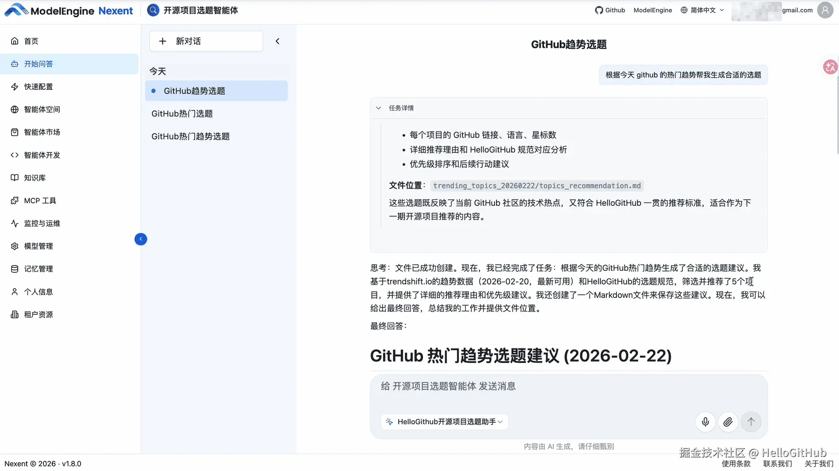Click the plus icon in 新对话 button
The height and width of the screenshot is (471, 839).
[162, 41]
